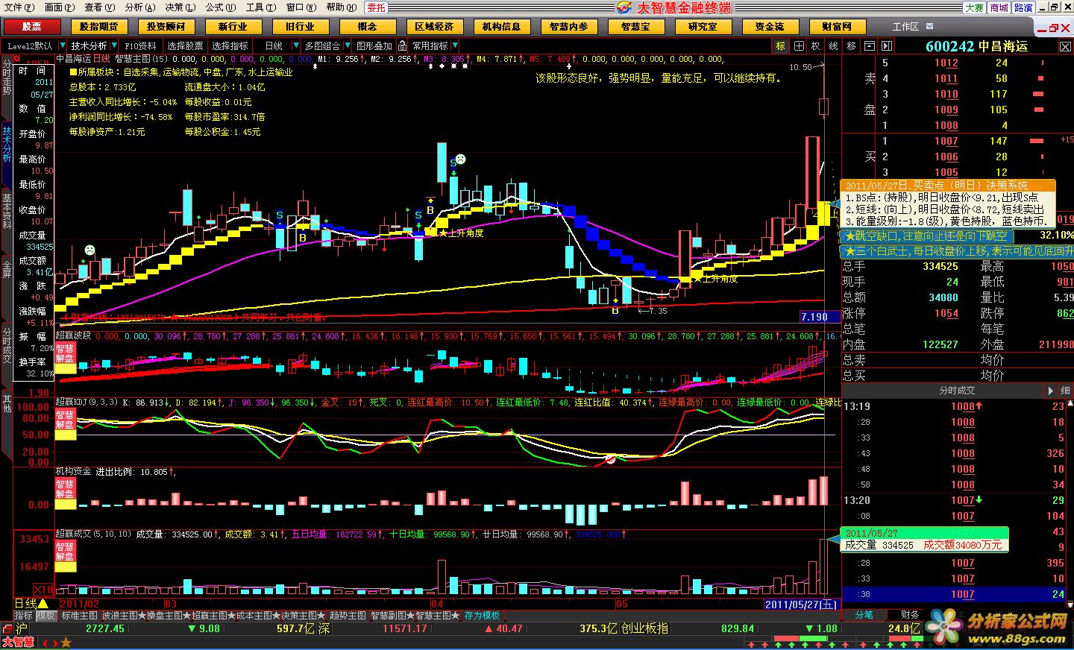Click 细 detail button in 分时成交 header
The image size is (1074, 650).
coord(1066,391)
